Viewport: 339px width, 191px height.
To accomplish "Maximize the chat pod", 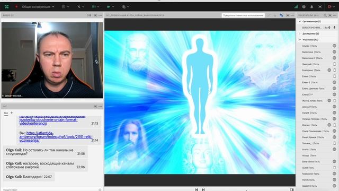I will point(95,106).
